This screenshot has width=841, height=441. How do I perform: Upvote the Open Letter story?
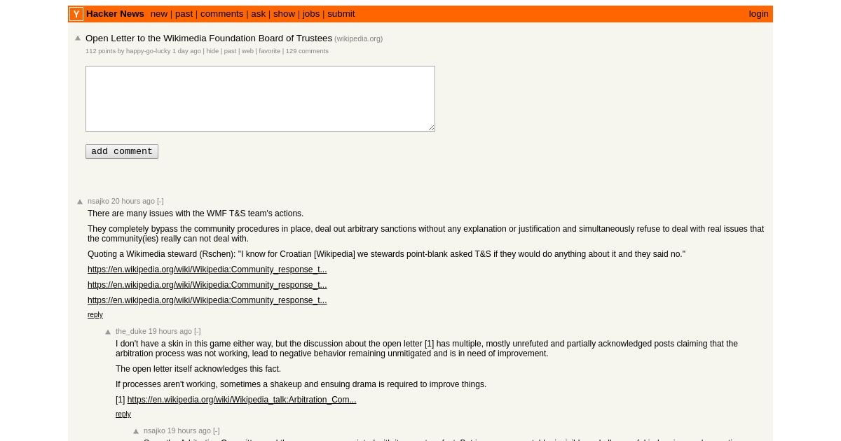pos(78,38)
